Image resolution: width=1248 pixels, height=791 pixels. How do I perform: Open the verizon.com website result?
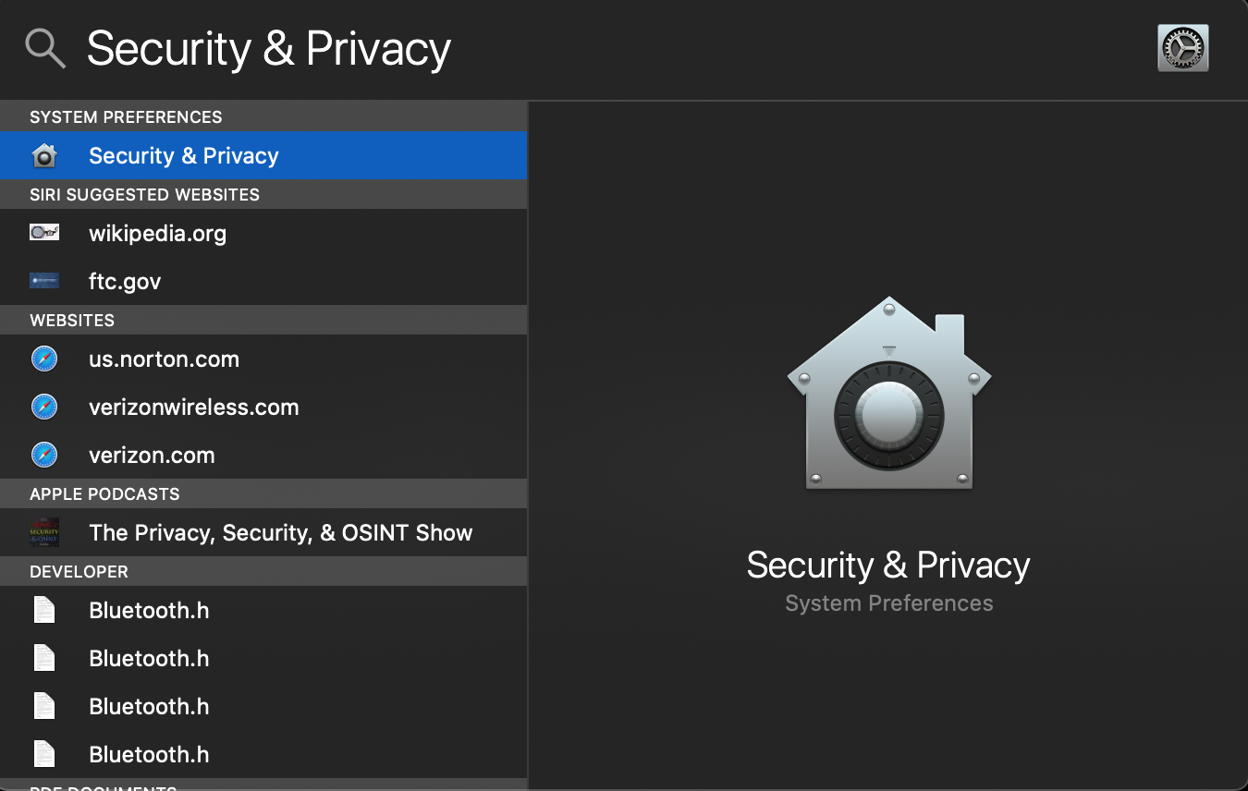click(x=263, y=455)
